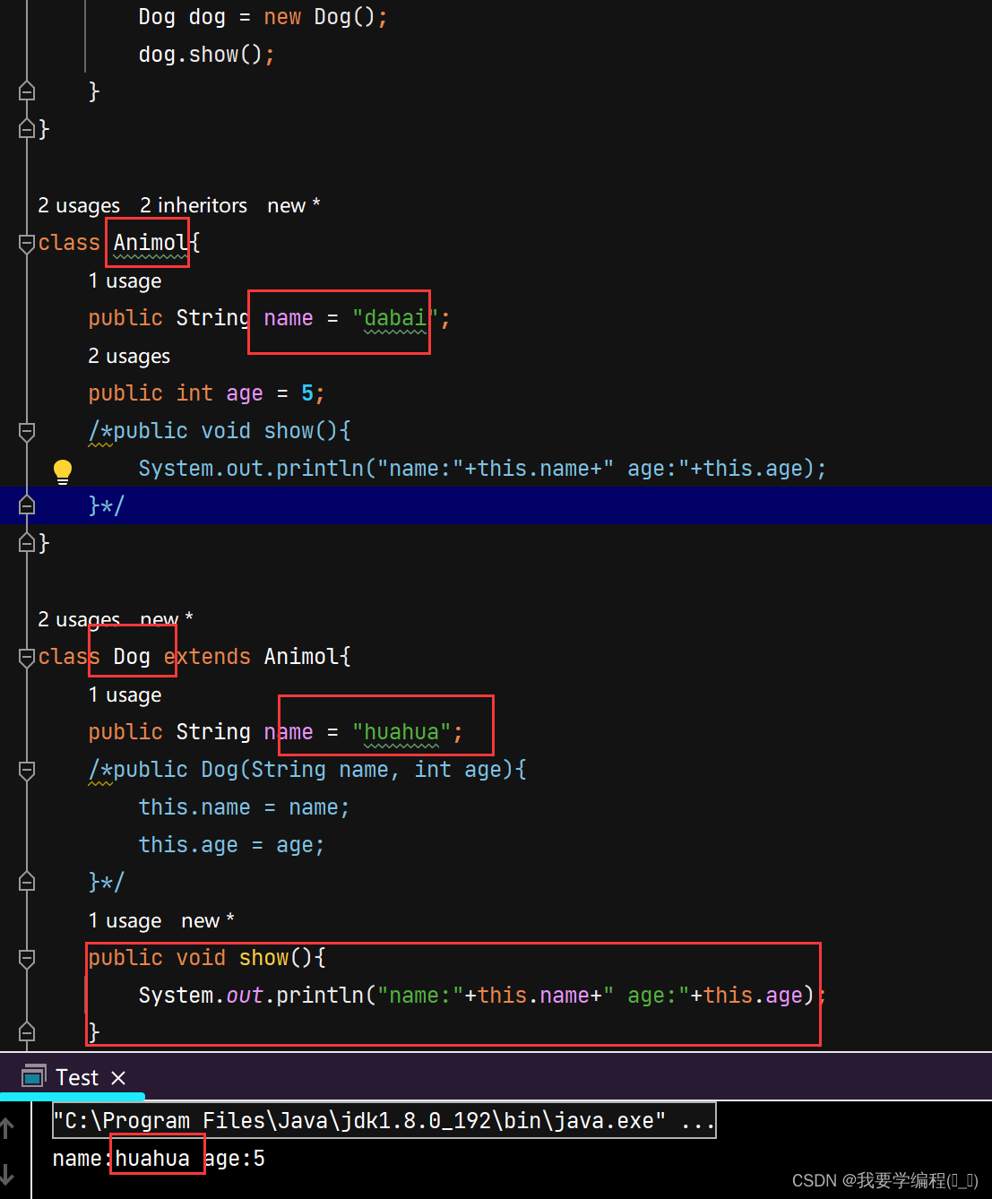Click 'show' in Dog's method declaration
992x1199 pixels.
263,958
